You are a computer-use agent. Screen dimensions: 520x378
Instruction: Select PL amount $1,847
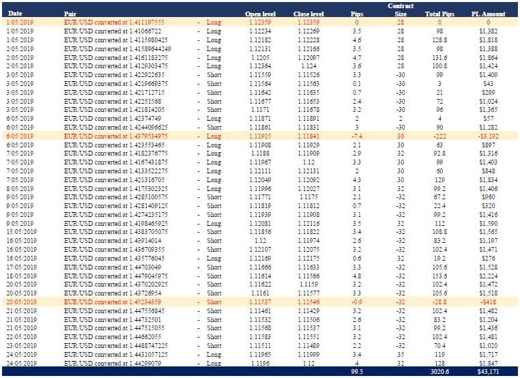tap(488, 364)
